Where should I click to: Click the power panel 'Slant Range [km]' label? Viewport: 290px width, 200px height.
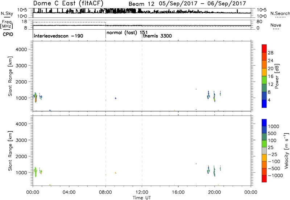point(10,76)
